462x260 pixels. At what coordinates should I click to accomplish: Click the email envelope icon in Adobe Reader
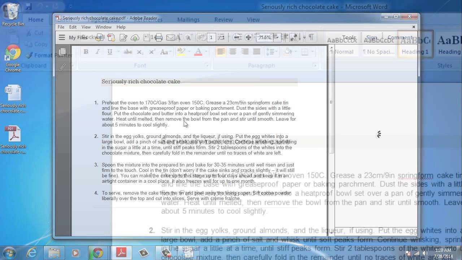(170, 37)
